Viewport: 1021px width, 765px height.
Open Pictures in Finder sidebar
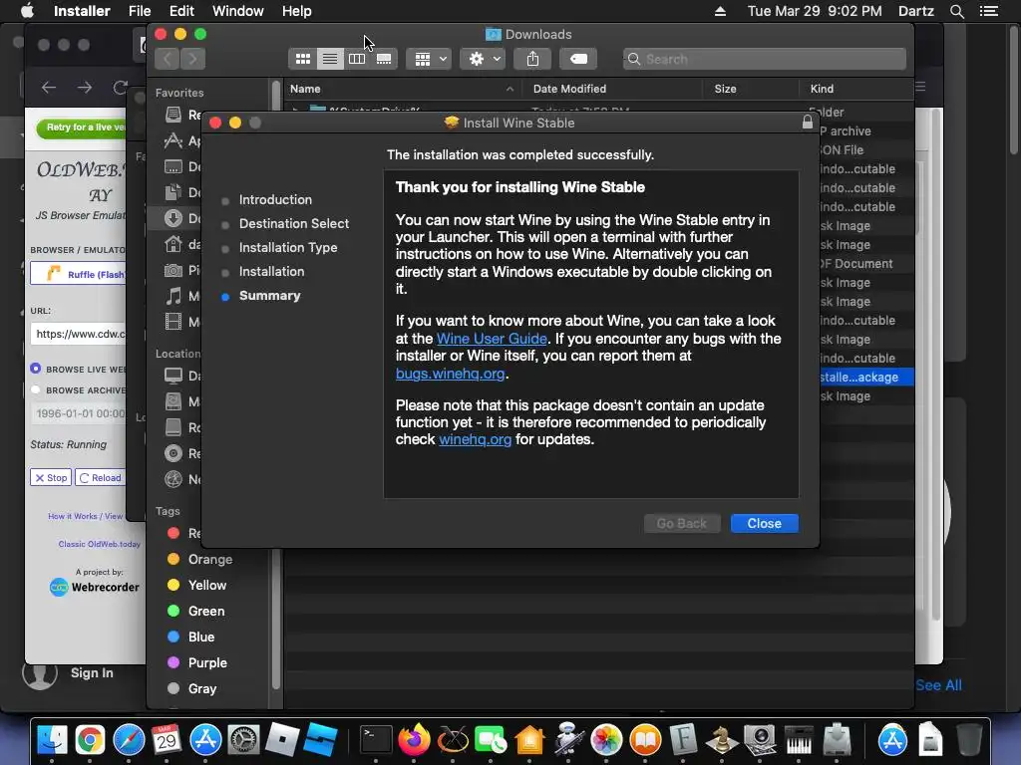pos(182,270)
